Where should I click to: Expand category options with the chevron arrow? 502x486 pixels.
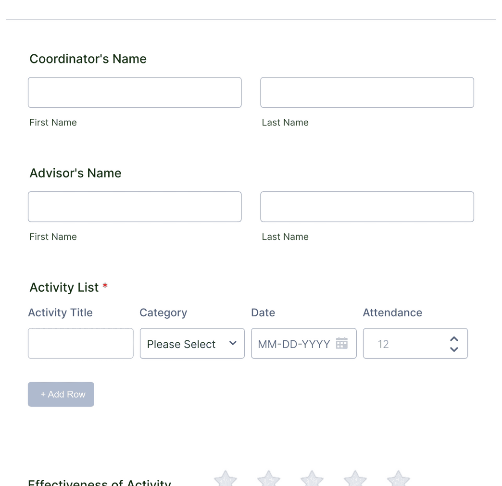(233, 343)
